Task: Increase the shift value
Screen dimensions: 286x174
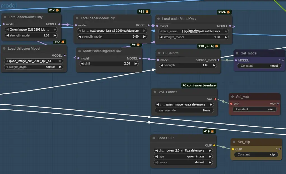Action: click(x=136, y=63)
